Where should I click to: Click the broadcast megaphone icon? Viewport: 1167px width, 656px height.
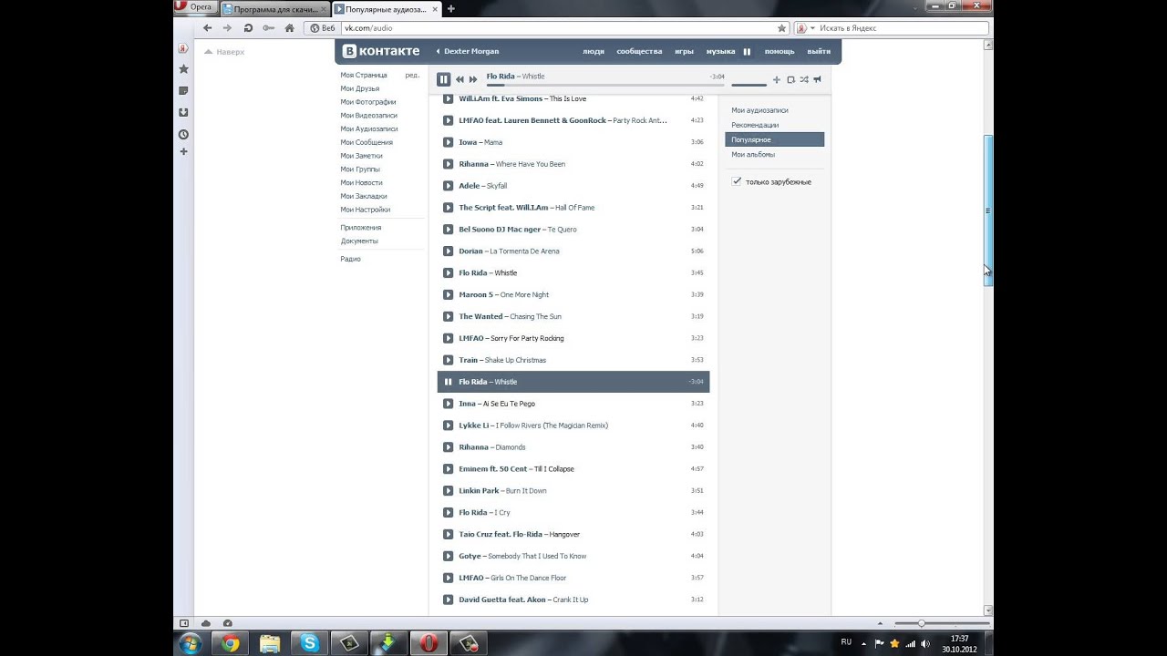click(817, 79)
